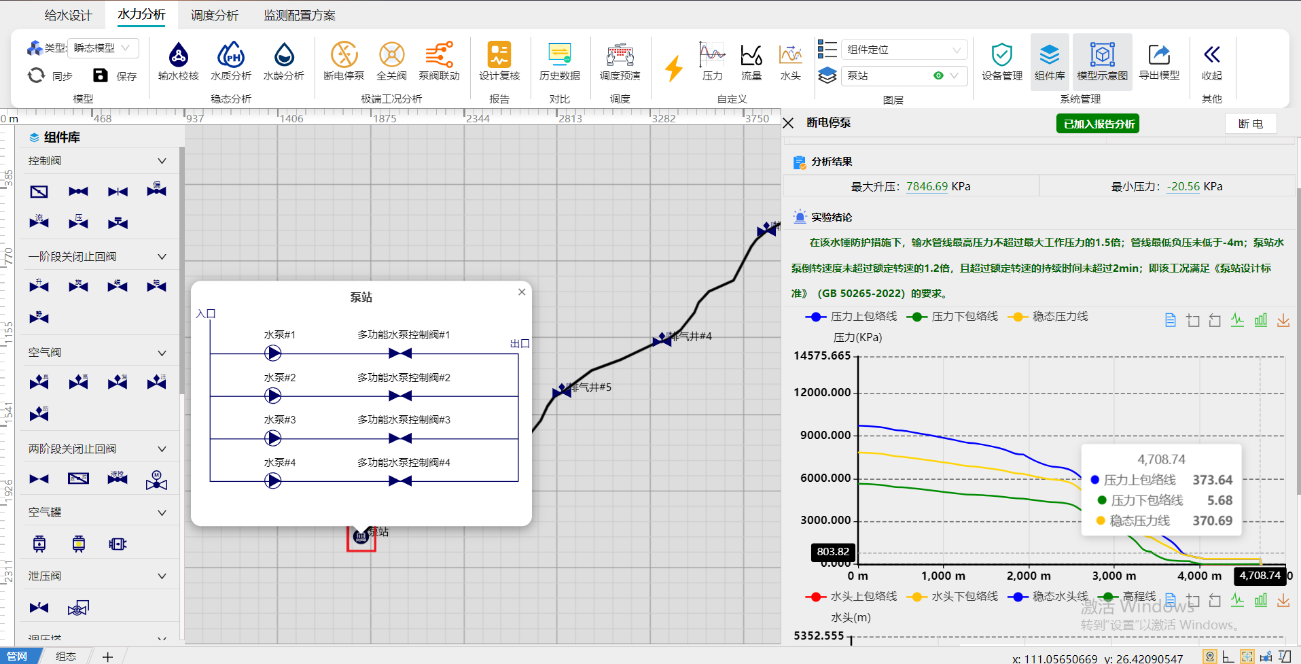Click the 导出模型 export model icon

pyautogui.click(x=1159, y=61)
